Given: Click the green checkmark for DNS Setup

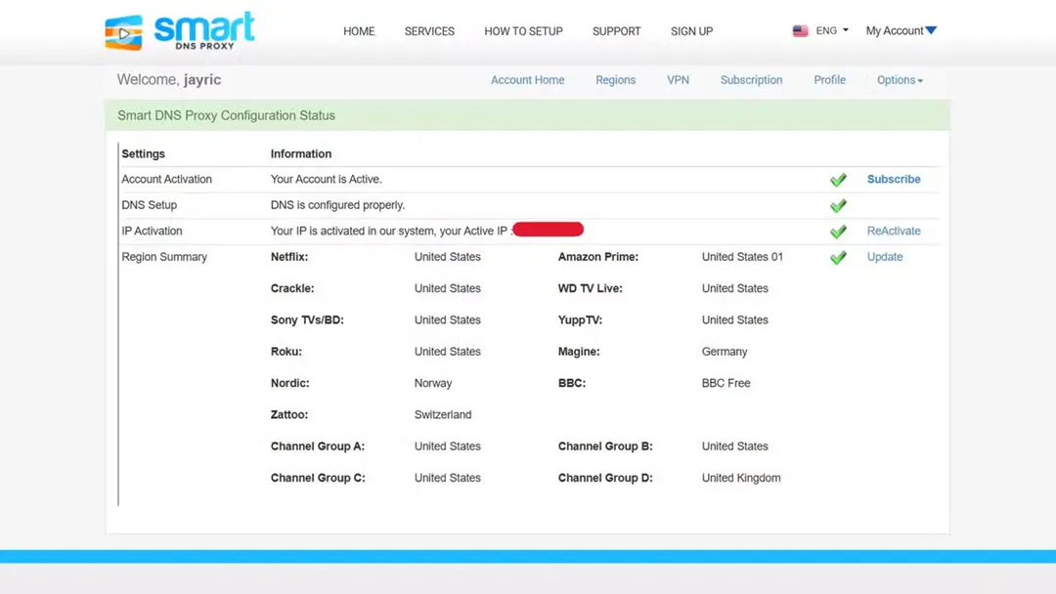Looking at the screenshot, I should (838, 205).
